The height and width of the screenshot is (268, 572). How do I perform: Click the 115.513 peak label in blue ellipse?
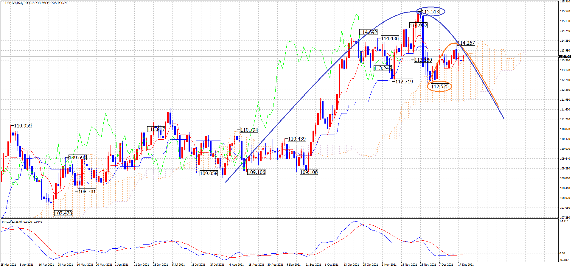coord(430,12)
